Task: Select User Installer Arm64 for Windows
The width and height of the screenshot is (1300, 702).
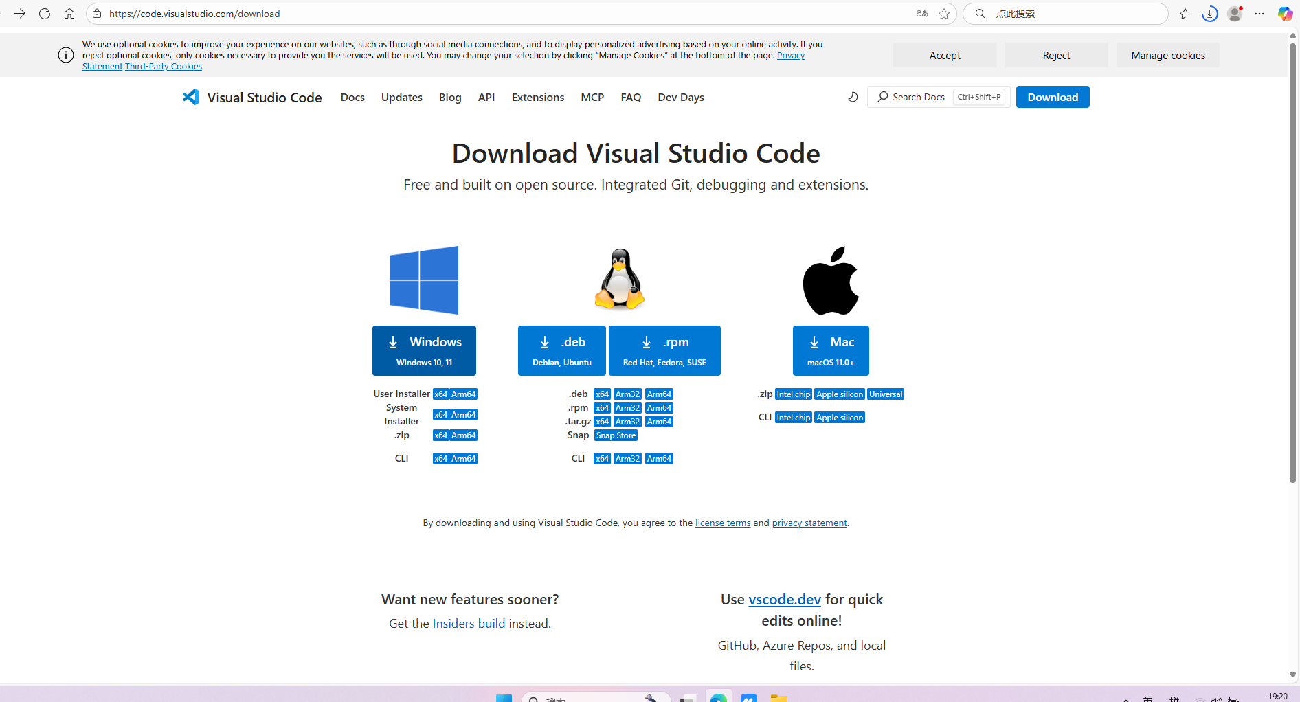Action: coord(464,394)
